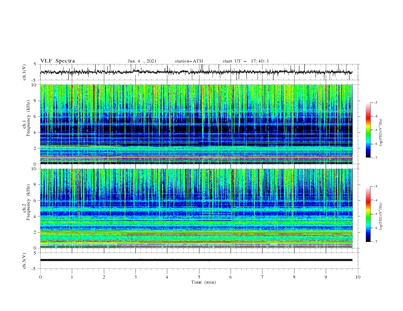403x311 pixels.
Task: Click the 0 tick on the time axis
Action: (40, 277)
